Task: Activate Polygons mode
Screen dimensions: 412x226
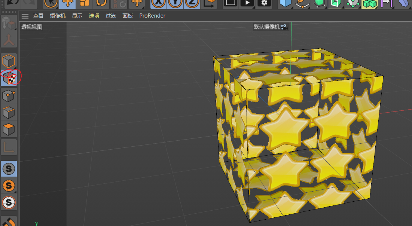Action: click(9, 129)
